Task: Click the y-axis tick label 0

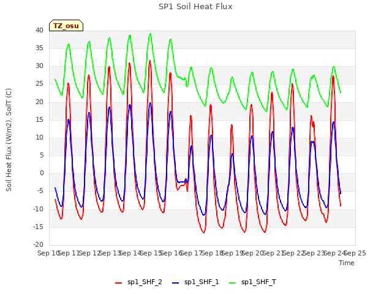Action: click(x=42, y=173)
